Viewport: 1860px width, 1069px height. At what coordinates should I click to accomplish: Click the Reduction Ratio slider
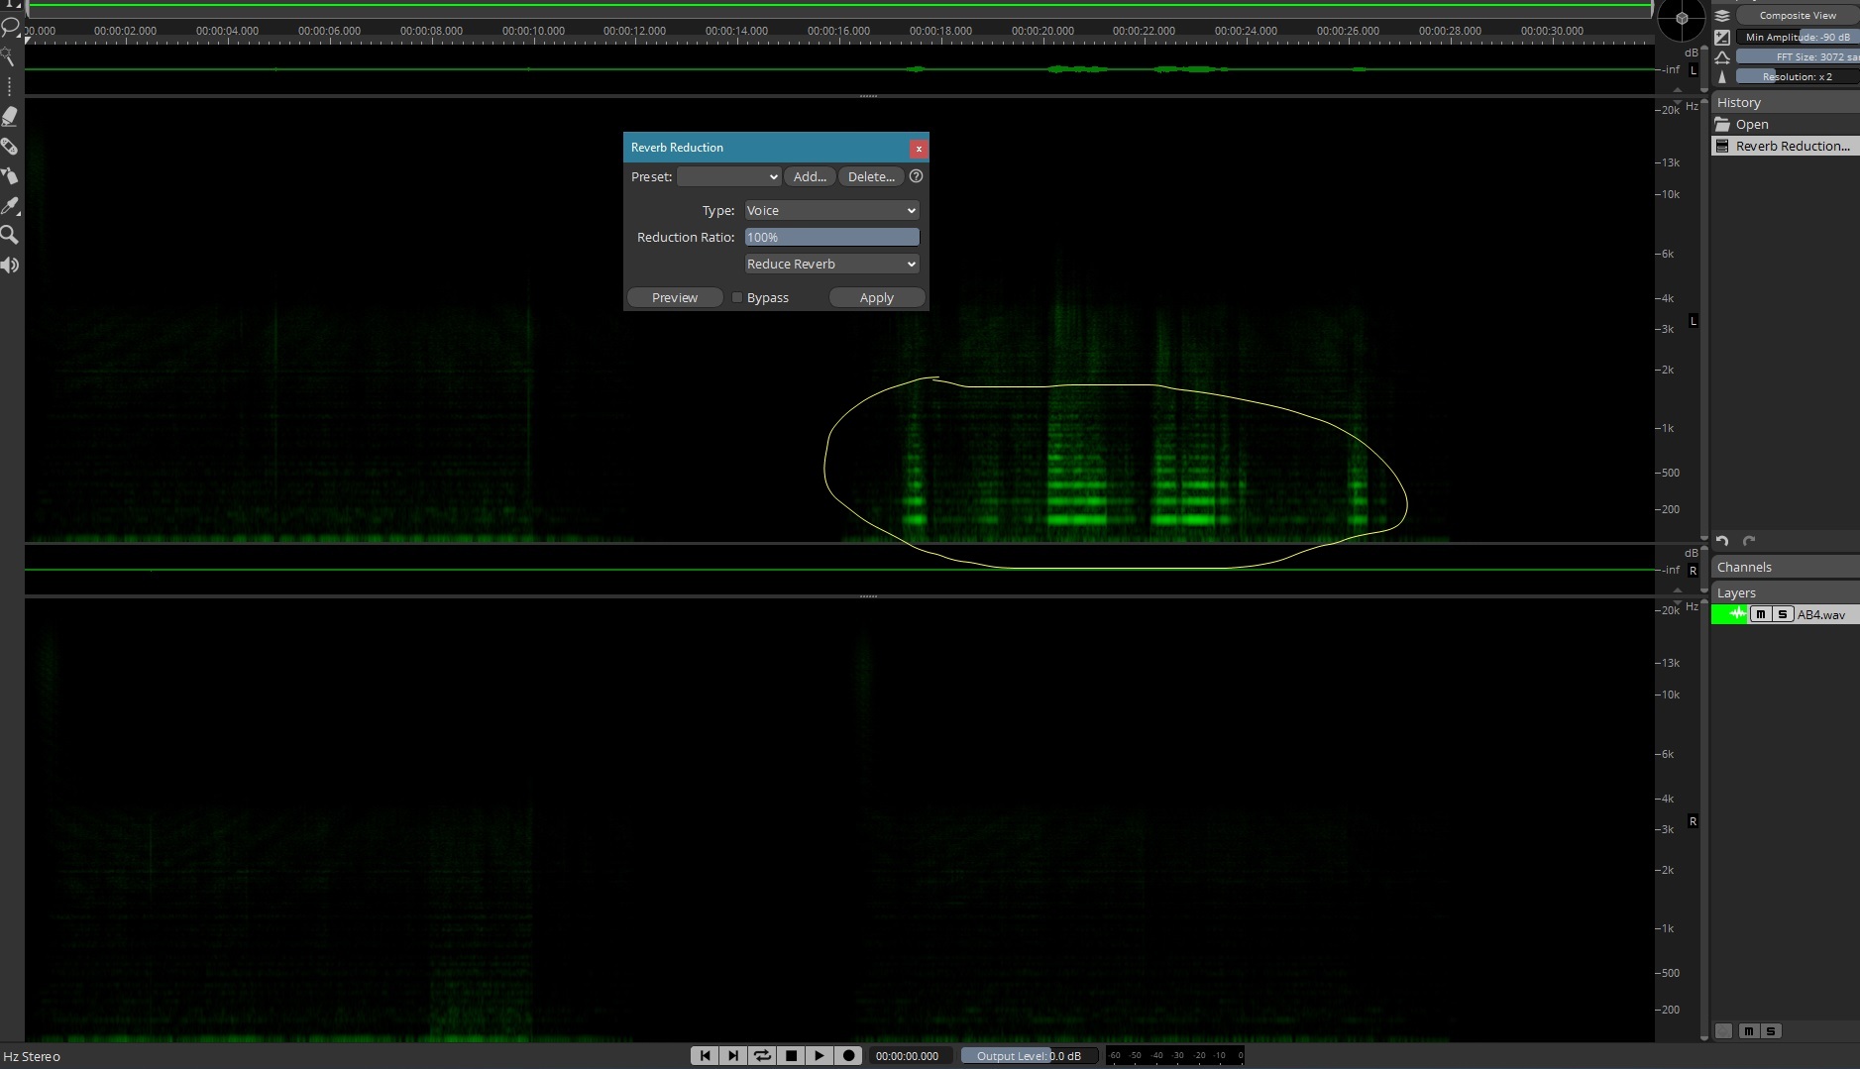point(831,237)
